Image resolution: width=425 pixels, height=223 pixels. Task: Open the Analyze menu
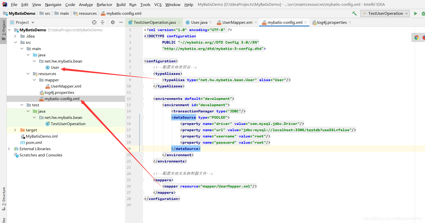click(86, 5)
